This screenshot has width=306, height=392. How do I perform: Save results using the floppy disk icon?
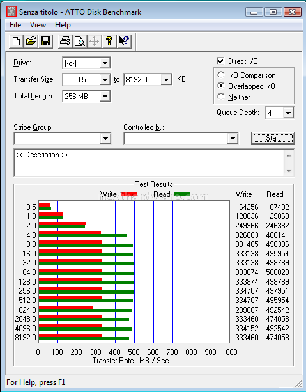pos(45,41)
